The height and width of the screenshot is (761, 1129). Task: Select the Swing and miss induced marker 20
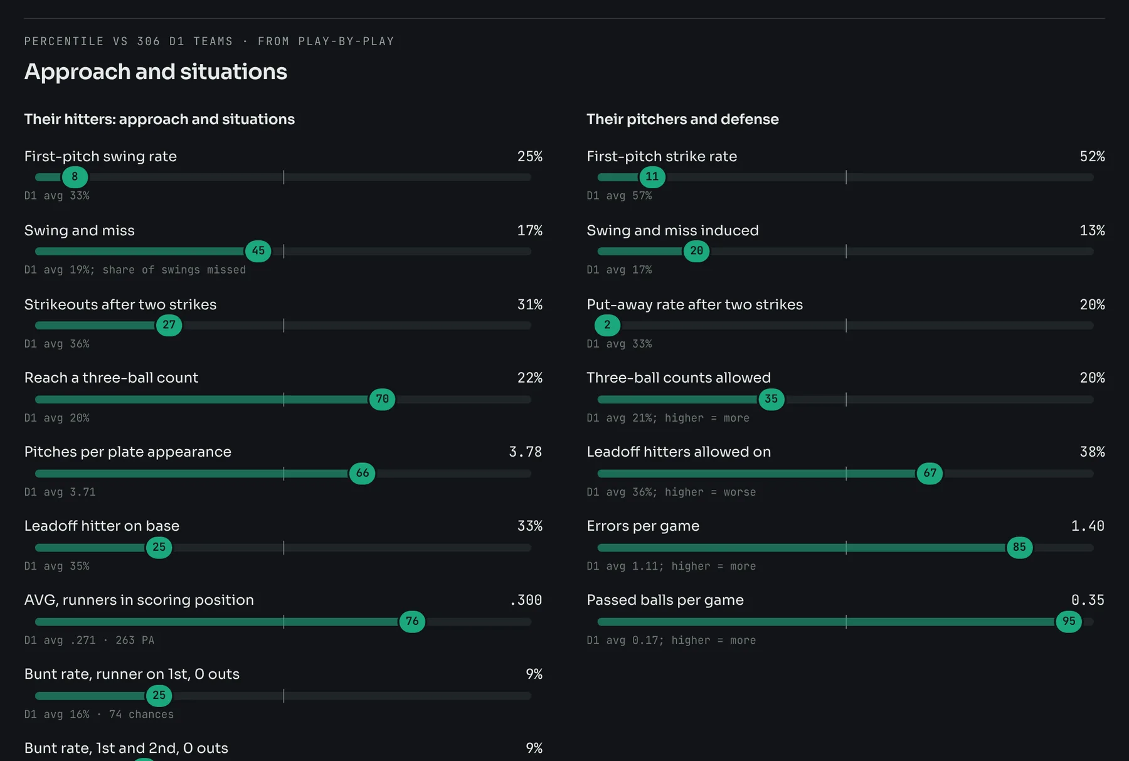tap(697, 251)
